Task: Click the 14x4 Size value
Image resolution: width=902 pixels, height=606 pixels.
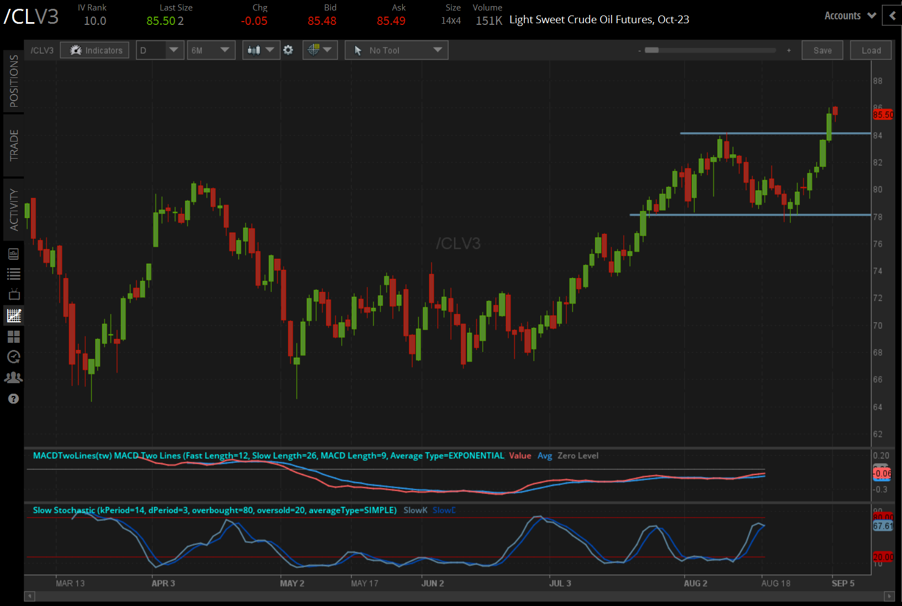Action: (451, 21)
